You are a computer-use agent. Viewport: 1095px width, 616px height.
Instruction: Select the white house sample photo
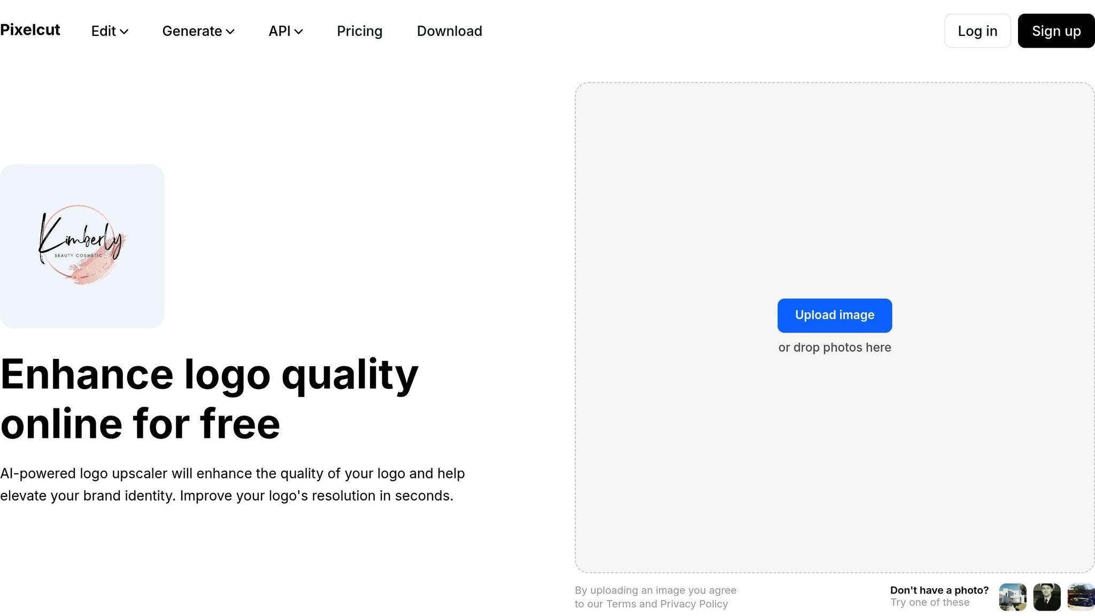(1012, 597)
